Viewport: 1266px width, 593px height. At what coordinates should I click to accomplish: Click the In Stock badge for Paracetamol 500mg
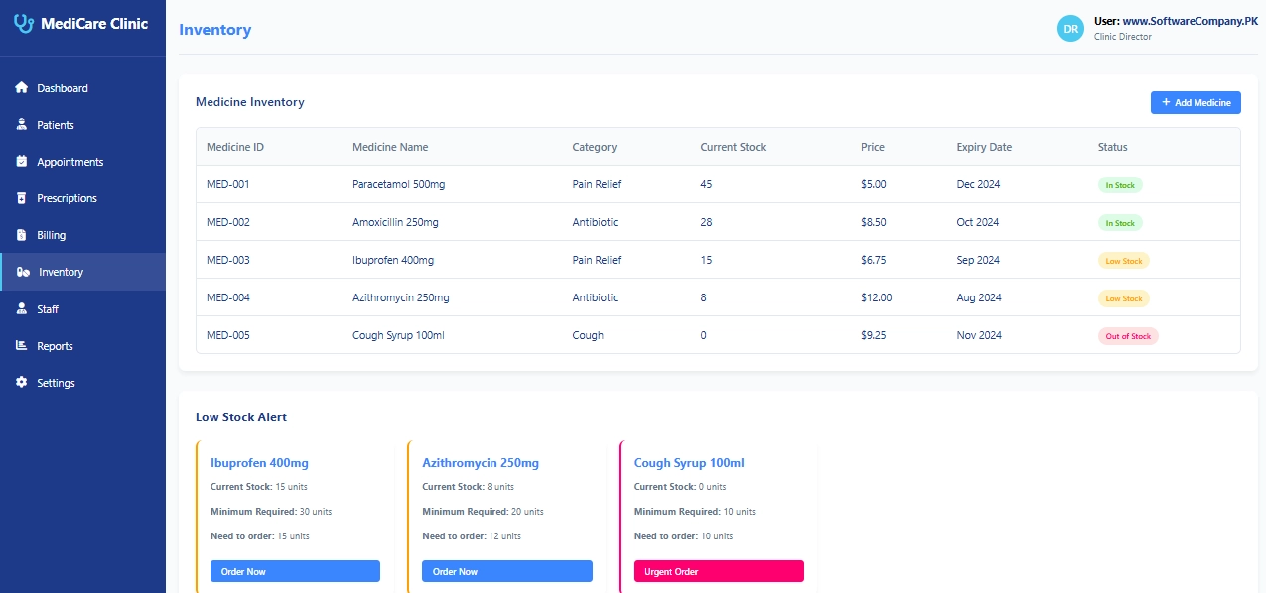tap(1120, 184)
